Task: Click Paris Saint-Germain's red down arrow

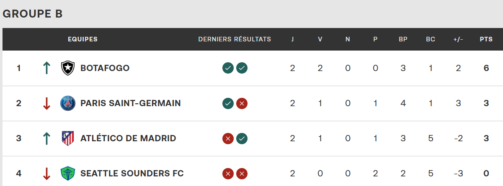Action: coord(46,103)
